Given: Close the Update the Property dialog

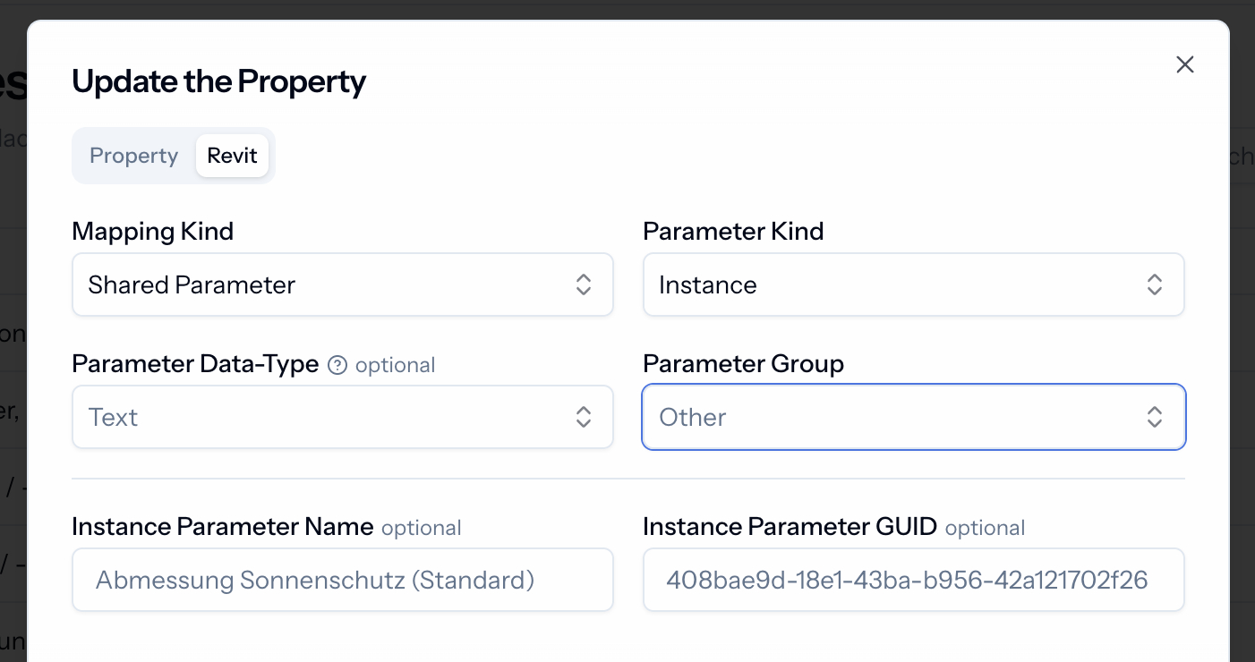Looking at the screenshot, I should [x=1185, y=64].
